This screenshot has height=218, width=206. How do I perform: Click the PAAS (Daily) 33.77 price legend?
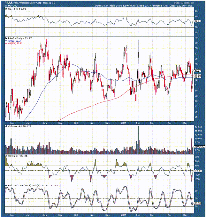pos(20,38)
